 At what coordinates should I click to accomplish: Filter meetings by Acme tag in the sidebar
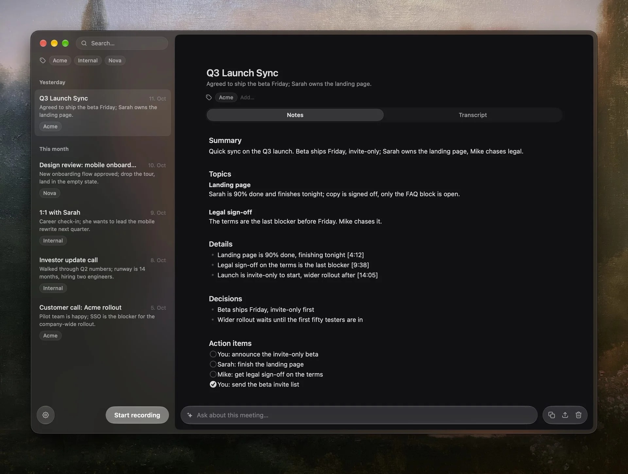(x=60, y=60)
